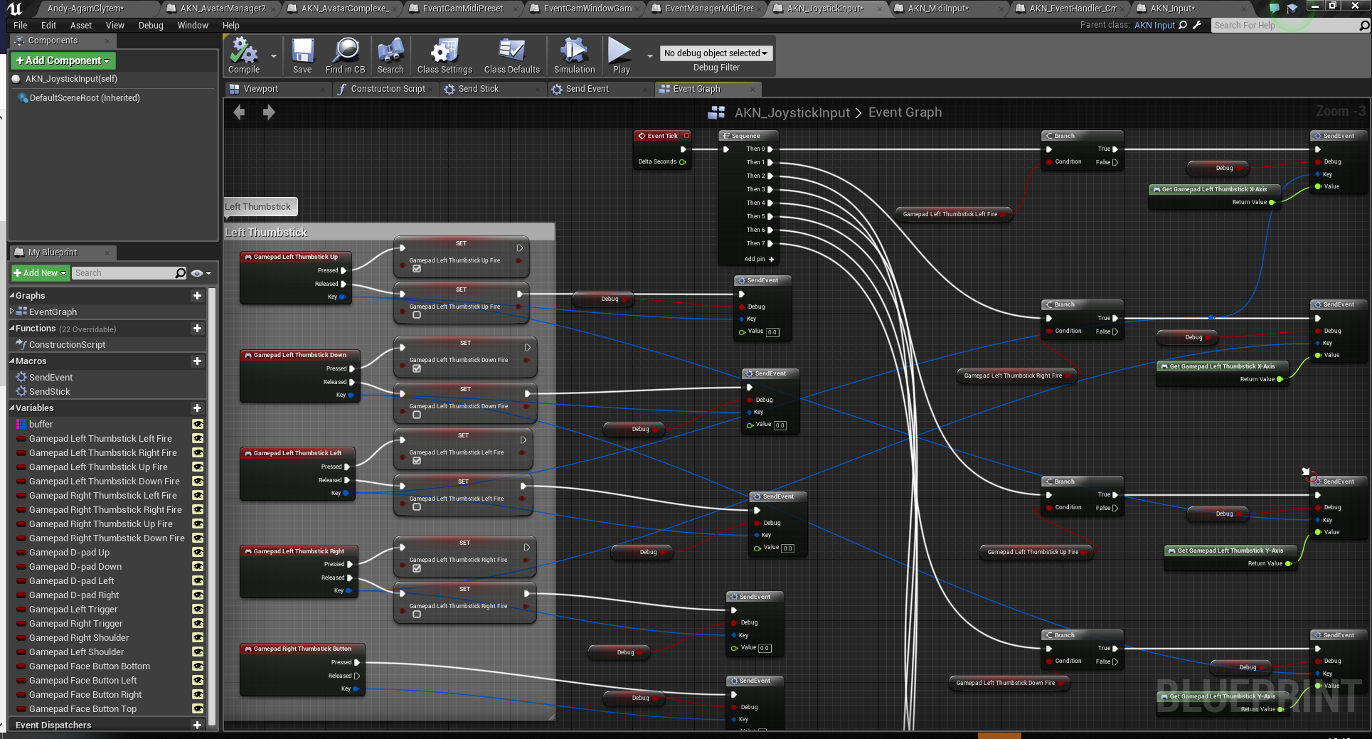Open AKN Input parent class link
This screenshot has height=739, width=1372.
click(1154, 26)
